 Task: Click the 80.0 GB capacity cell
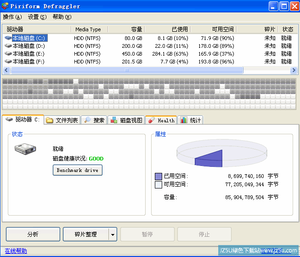(x=133, y=38)
